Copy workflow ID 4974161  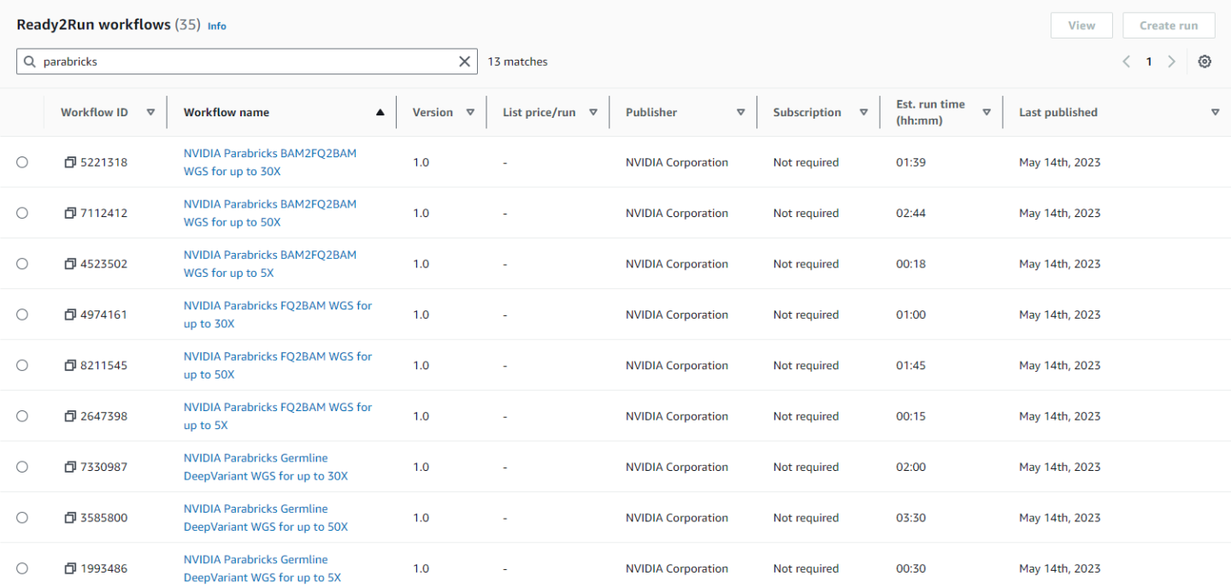(70, 315)
